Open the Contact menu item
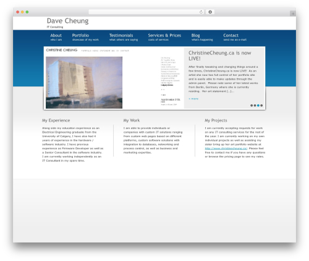The image size is (309, 261). point(235,37)
